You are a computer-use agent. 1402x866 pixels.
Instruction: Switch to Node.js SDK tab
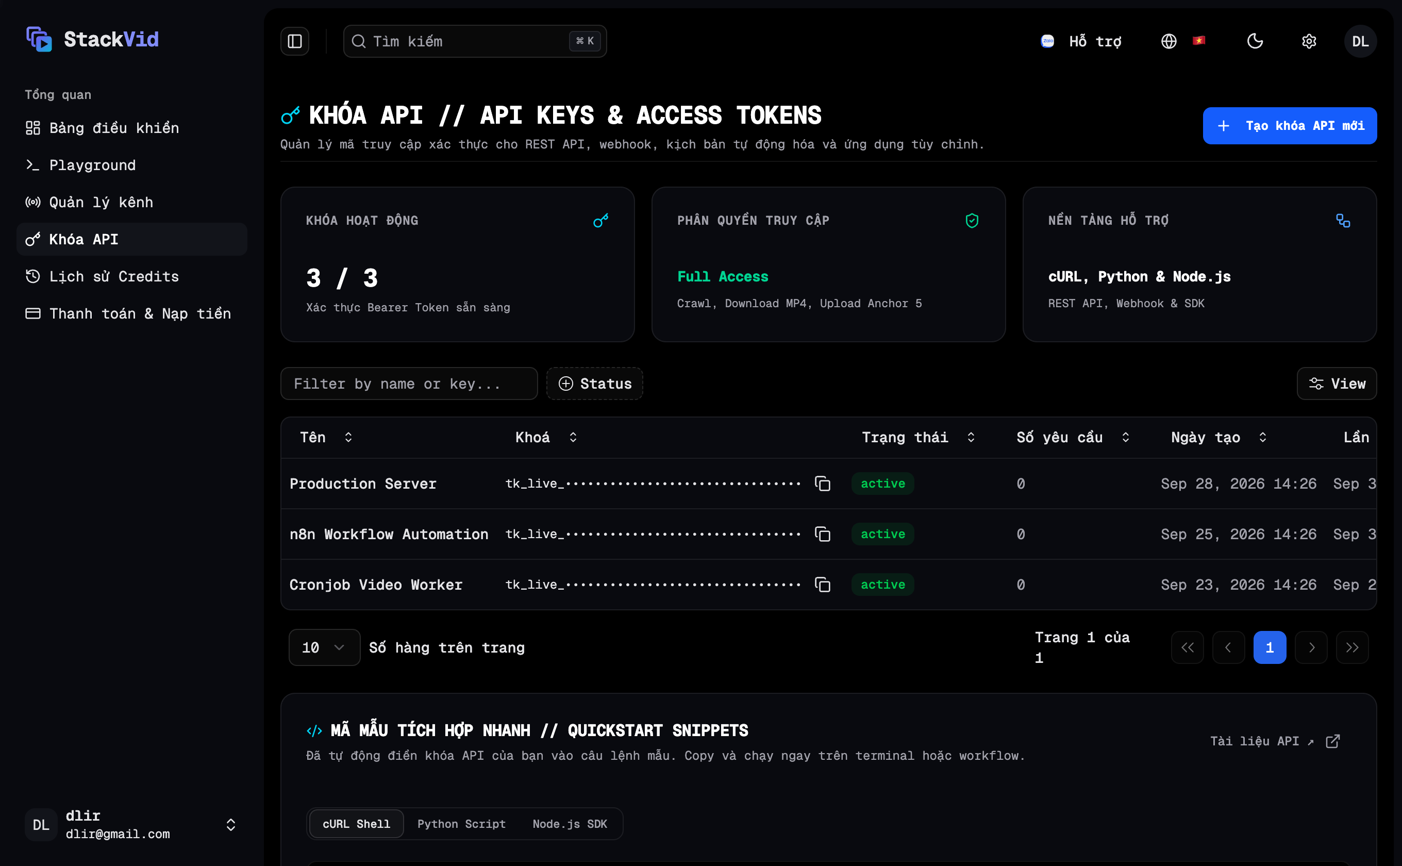(570, 824)
